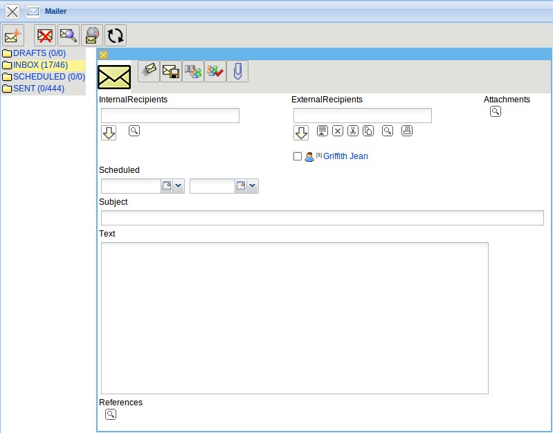
Task: Click into the Subject input field
Action: click(x=322, y=218)
